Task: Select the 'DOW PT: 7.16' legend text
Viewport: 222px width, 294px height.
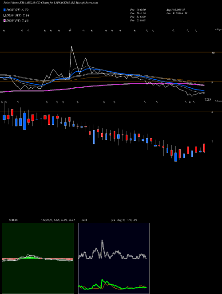Action: tap(17, 20)
